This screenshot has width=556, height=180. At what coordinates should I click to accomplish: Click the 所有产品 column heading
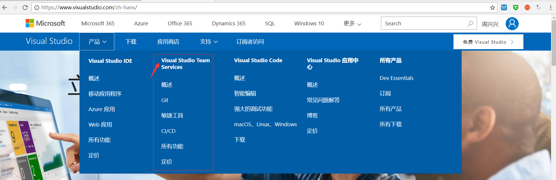tap(391, 60)
